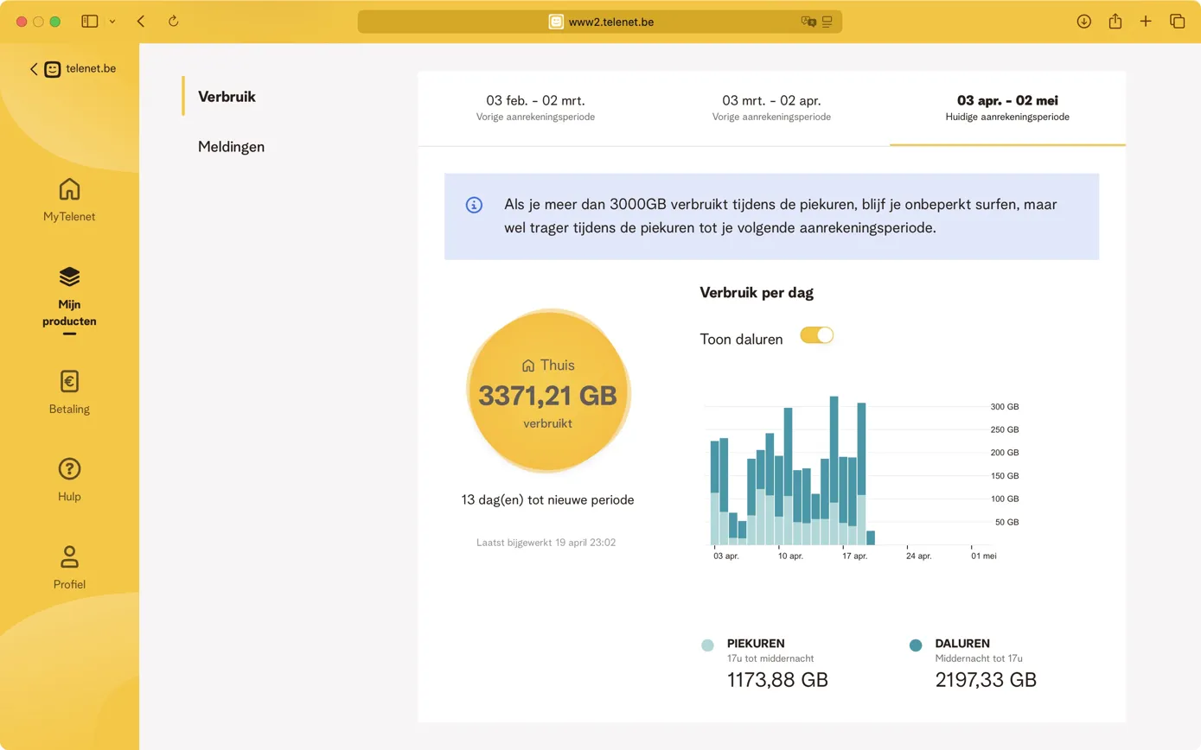Click the Mijn producten layers icon

tap(69, 276)
